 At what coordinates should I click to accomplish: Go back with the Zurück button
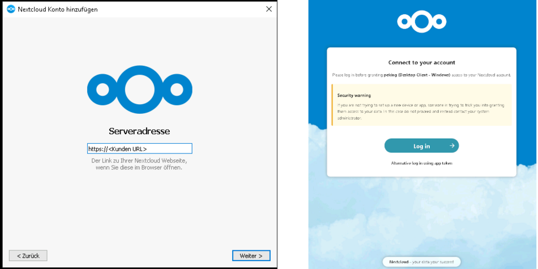28,255
